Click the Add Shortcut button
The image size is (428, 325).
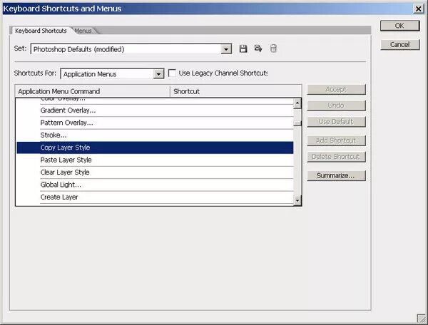click(x=336, y=140)
